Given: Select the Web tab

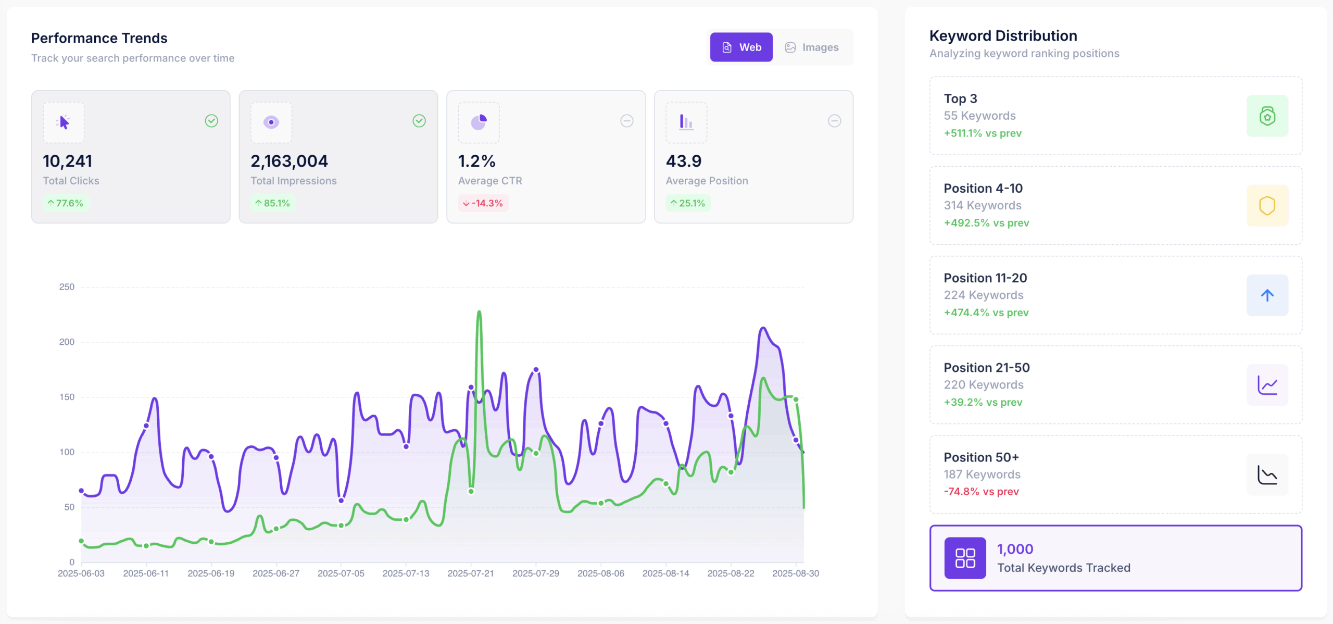Looking at the screenshot, I should 741,47.
